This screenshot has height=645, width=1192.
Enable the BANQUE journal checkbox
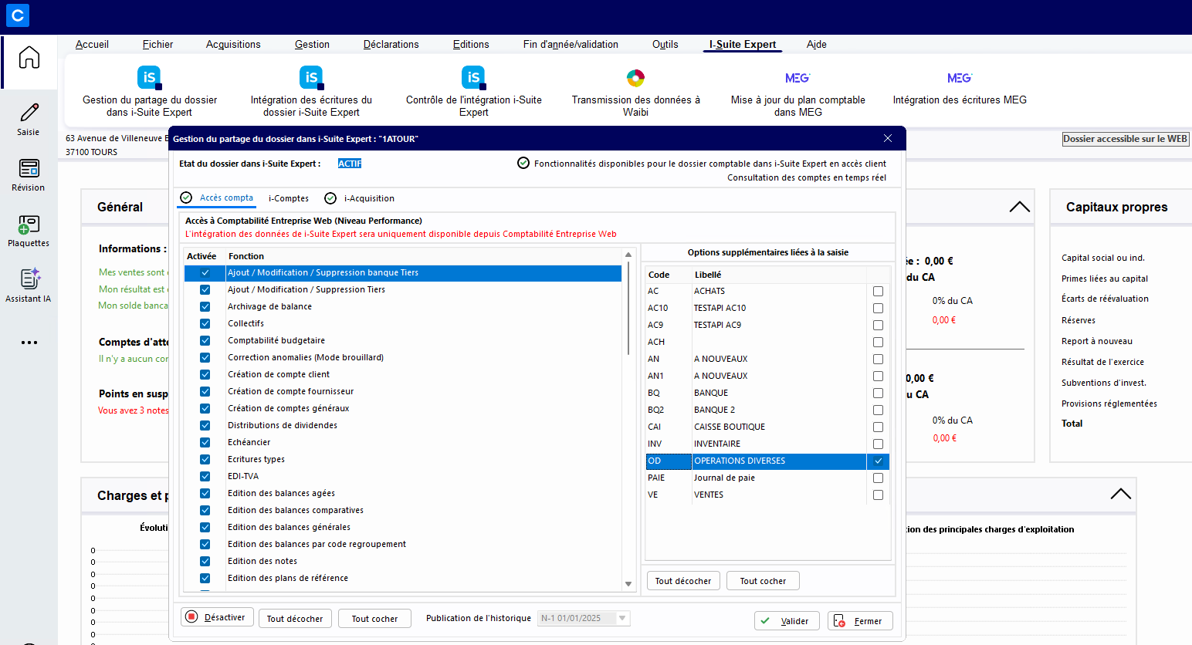[x=878, y=393]
